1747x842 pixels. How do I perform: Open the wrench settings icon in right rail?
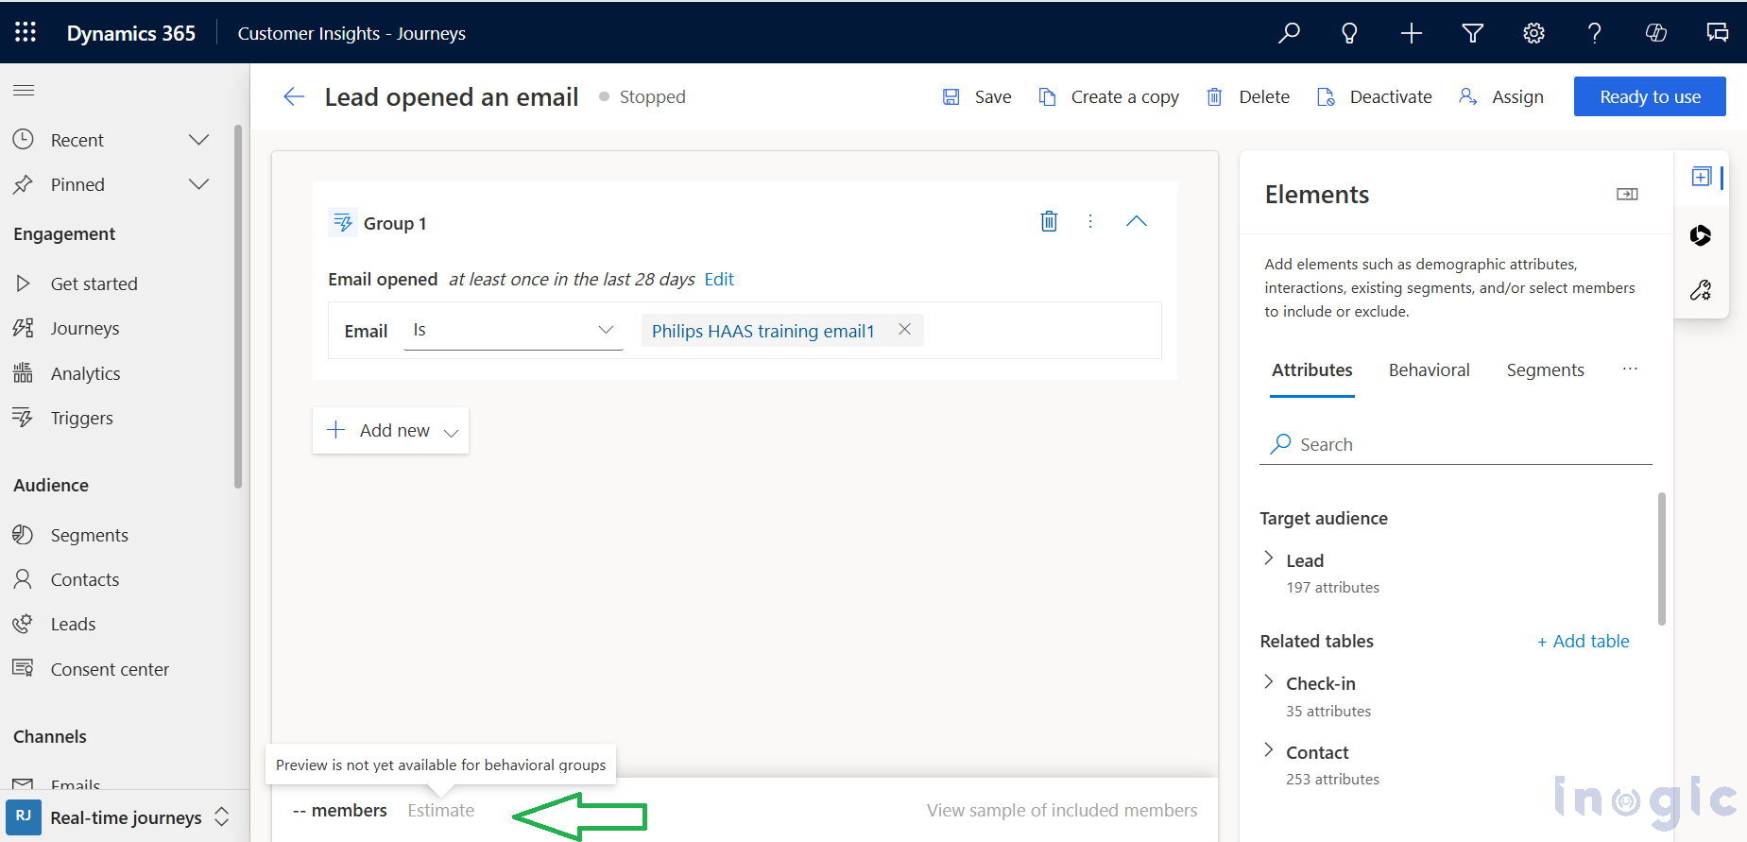1701,290
